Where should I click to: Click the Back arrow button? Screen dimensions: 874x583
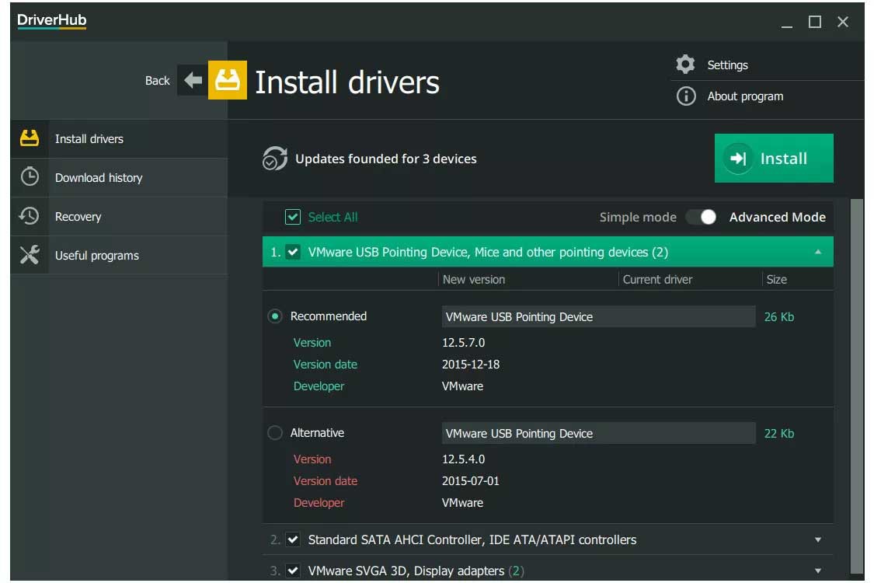192,80
